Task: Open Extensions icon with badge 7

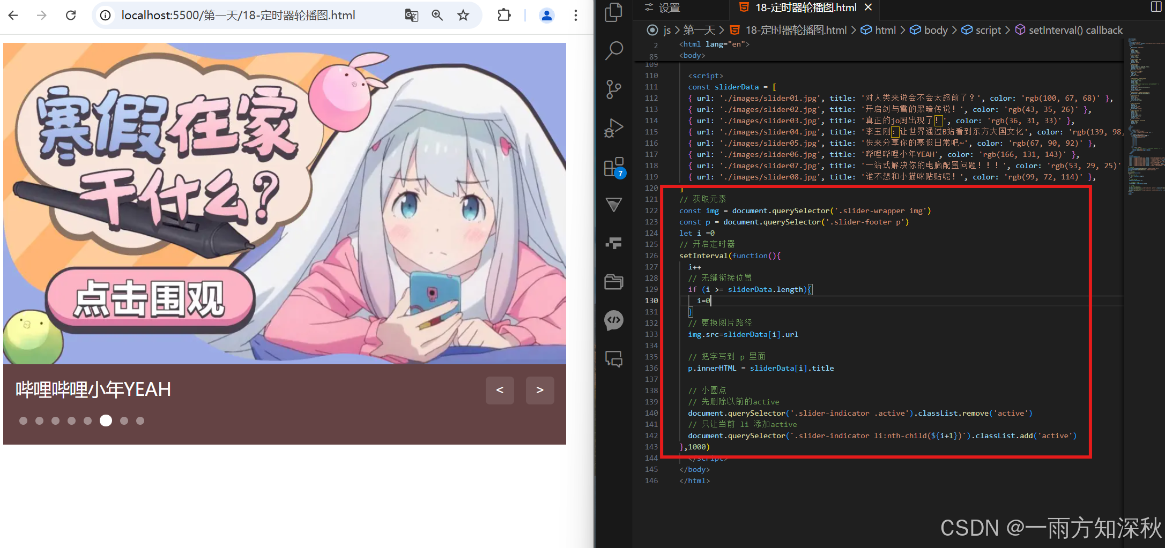Action: click(x=614, y=167)
